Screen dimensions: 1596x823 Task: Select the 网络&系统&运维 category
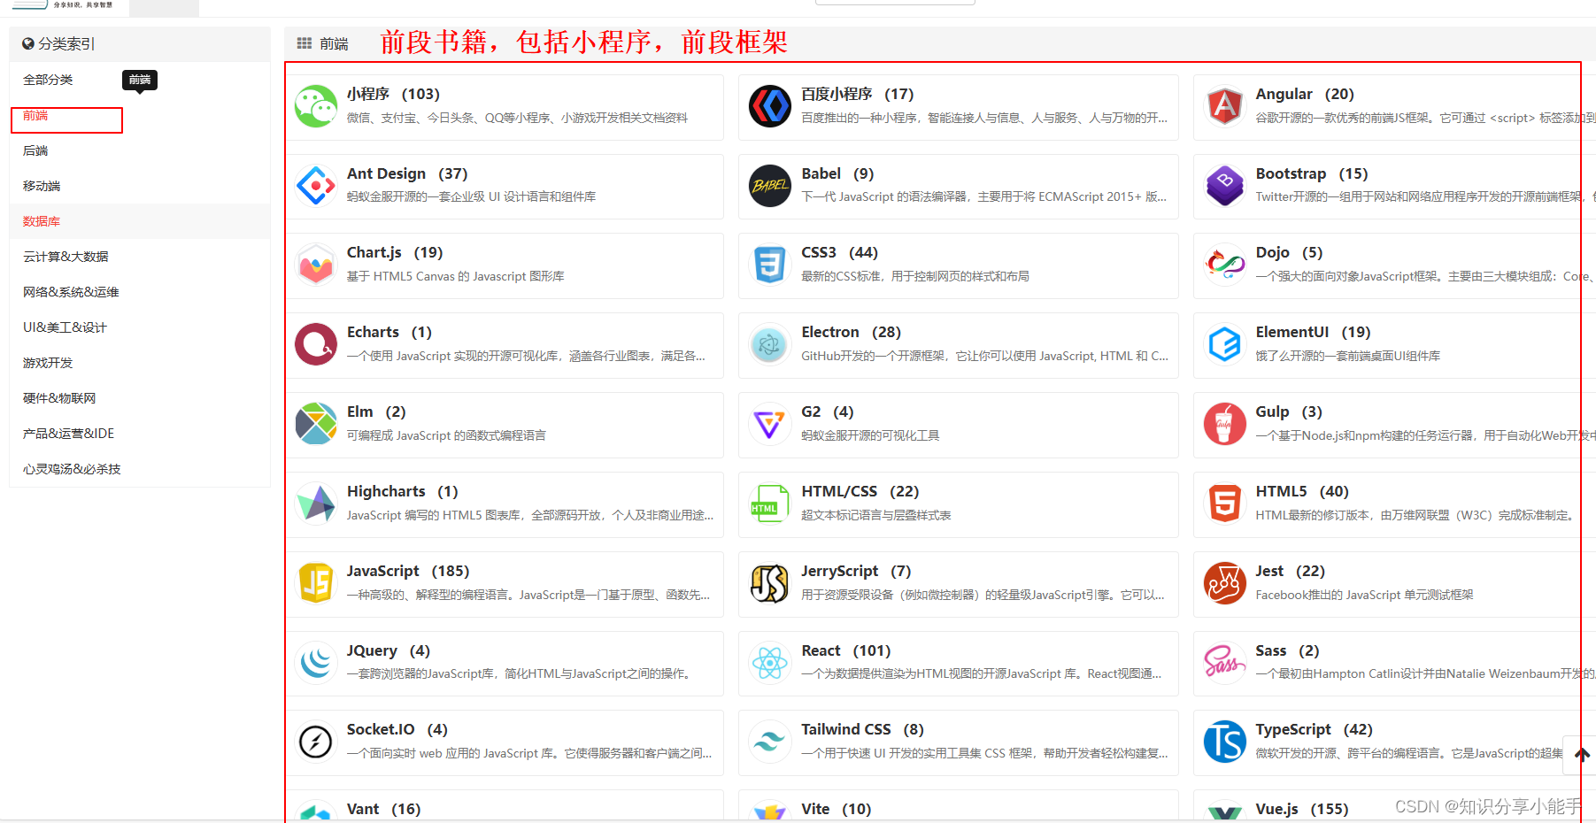point(71,292)
